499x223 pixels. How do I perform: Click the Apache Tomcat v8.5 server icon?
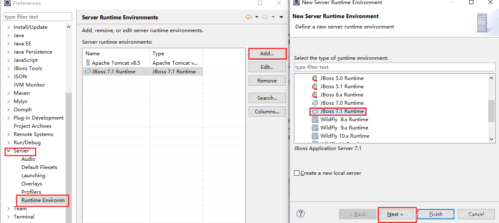[x=87, y=63]
